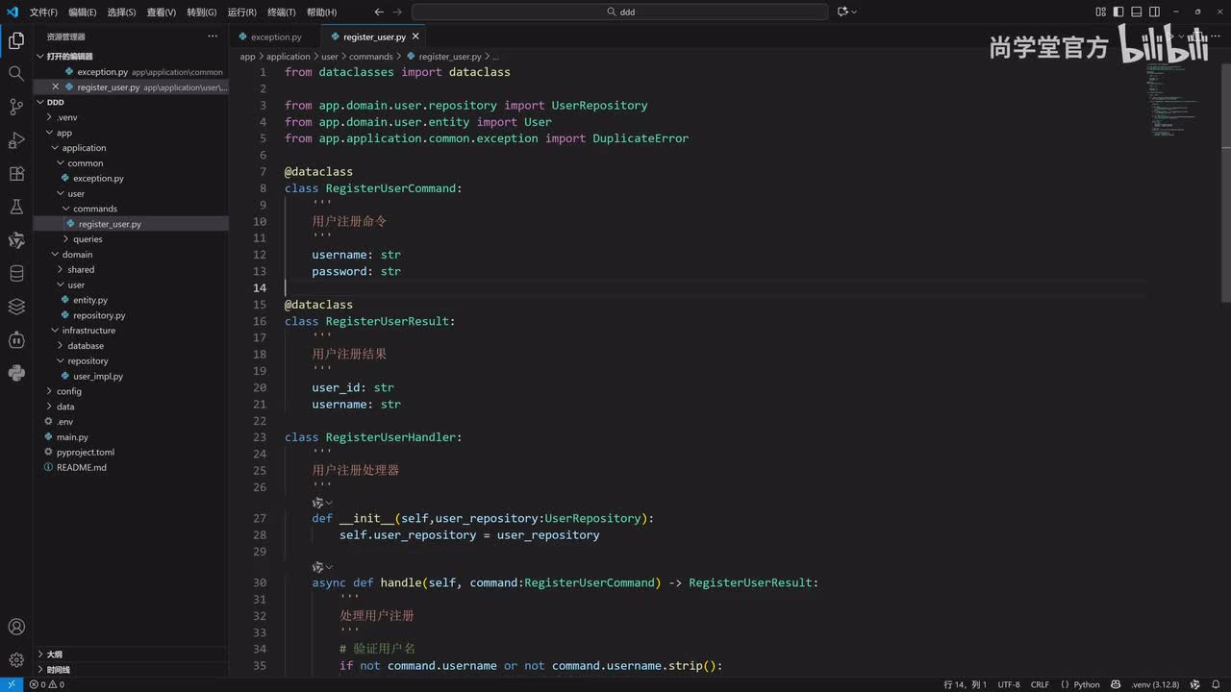Image resolution: width=1231 pixels, height=692 pixels.
Task: Click the Accounts icon in activity bar
Action: [x=16, y=627]
